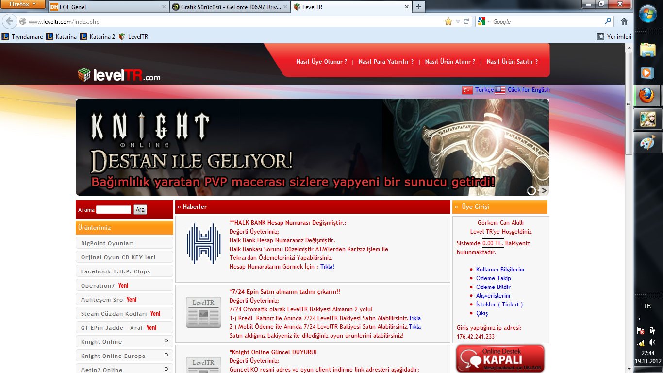Click the Windows Start orb
This screenshot has width=663, height=373.
[x=647, y=14]
